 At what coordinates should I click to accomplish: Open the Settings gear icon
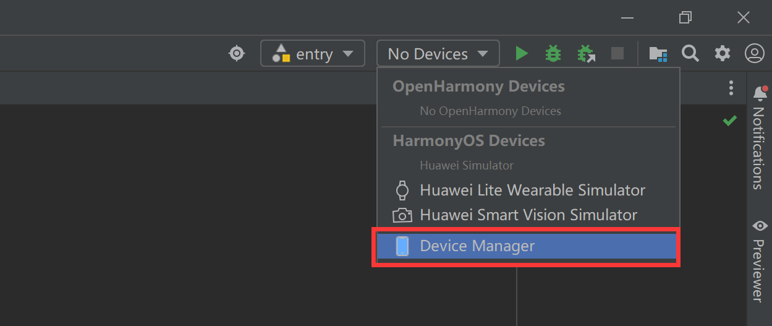click(723, 54)
